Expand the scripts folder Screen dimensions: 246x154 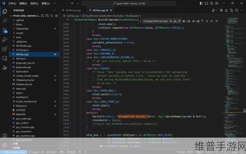(34, 33)
